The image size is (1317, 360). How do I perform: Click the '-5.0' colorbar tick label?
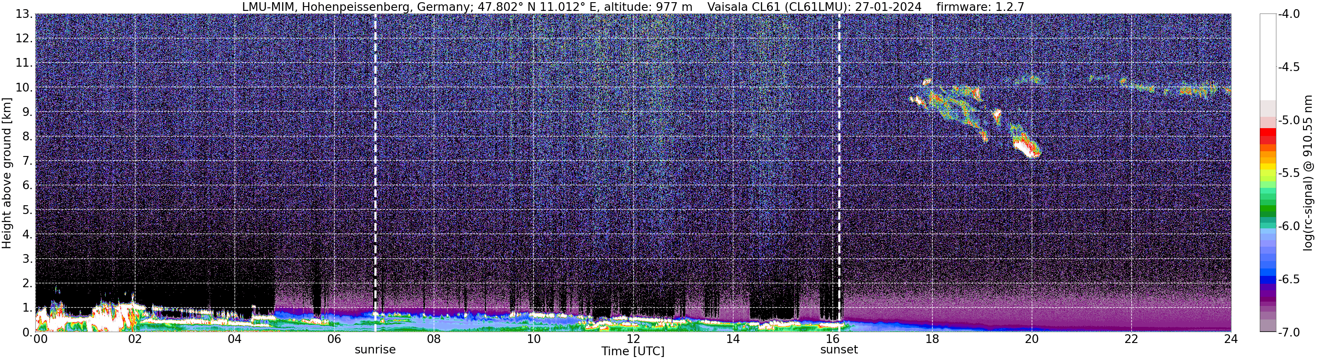(1289, 120)
